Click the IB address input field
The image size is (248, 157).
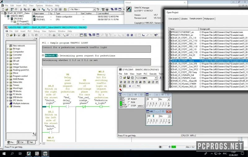153,99
